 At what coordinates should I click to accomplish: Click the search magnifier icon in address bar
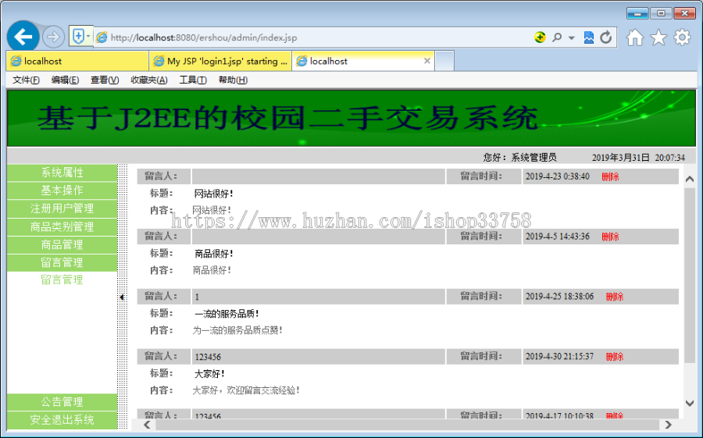(557, 37)
